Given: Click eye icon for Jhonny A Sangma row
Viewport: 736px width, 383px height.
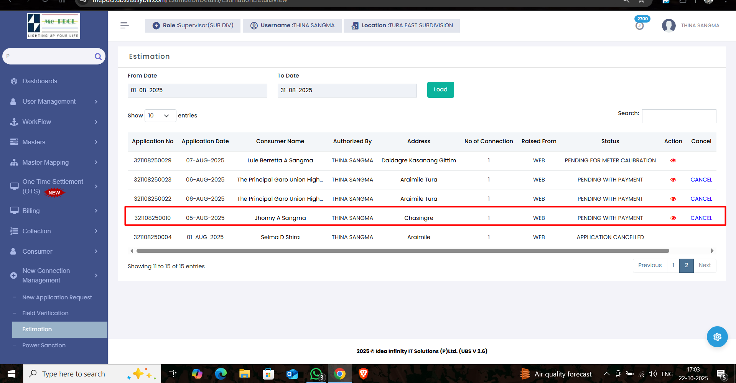Looking at the screenshot, I should pyautogui.click(x=673, y=218).
